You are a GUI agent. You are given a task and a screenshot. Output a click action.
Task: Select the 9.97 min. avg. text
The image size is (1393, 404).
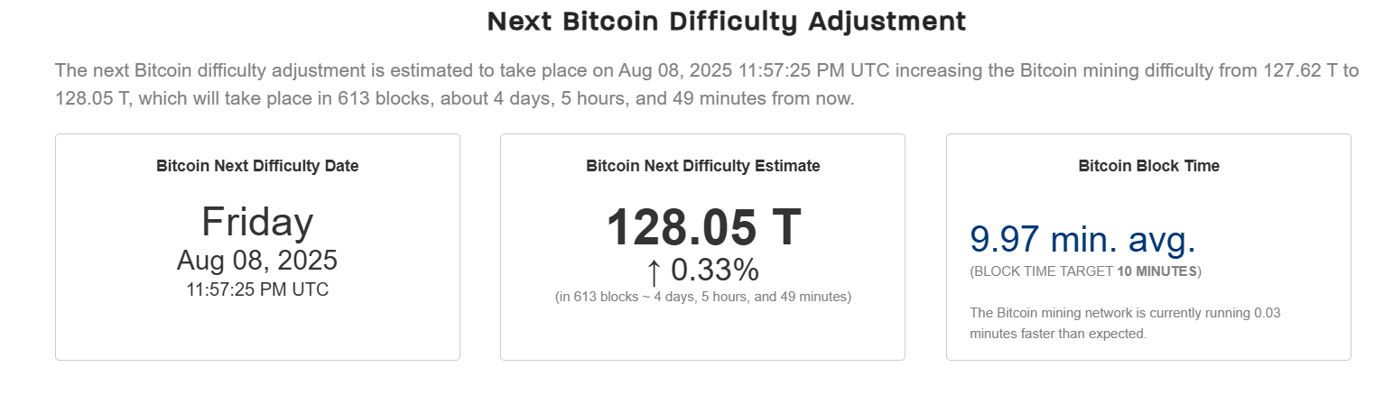[x=1082, y=239]
